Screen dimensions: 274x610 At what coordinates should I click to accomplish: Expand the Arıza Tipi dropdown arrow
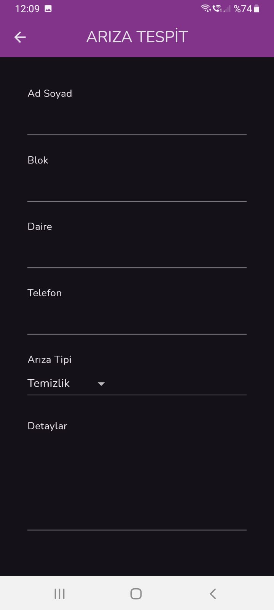(101, 384)
